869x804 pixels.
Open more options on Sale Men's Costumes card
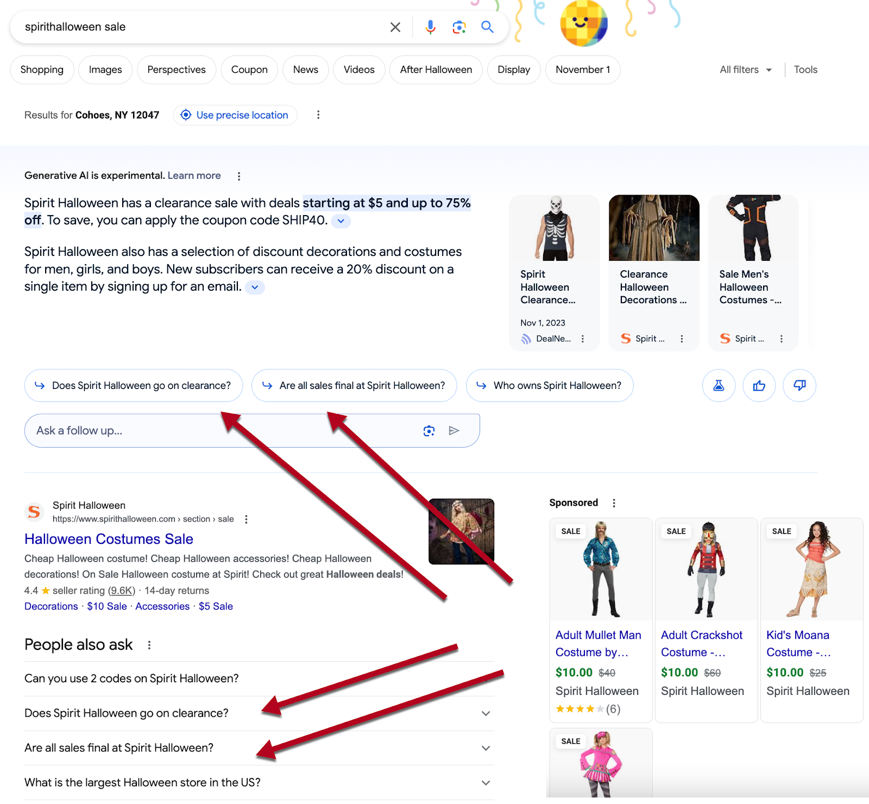tap(782, 339)
